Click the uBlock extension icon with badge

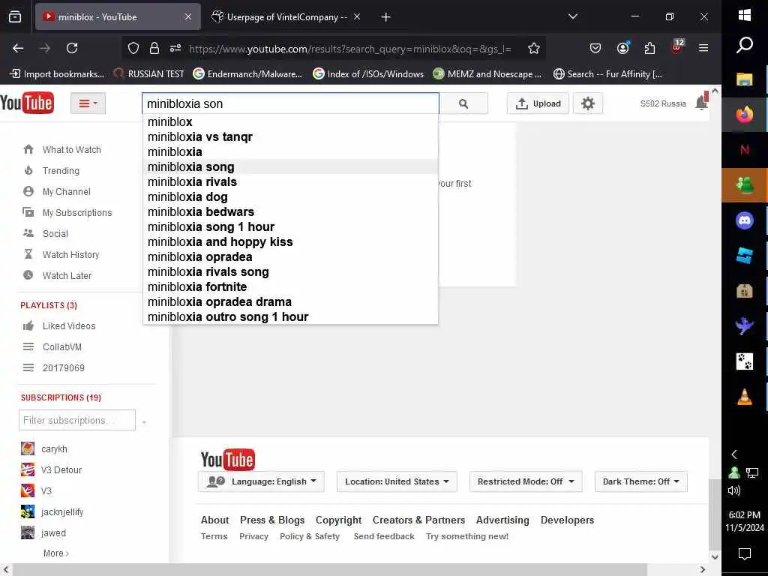(x=677, y=47)
